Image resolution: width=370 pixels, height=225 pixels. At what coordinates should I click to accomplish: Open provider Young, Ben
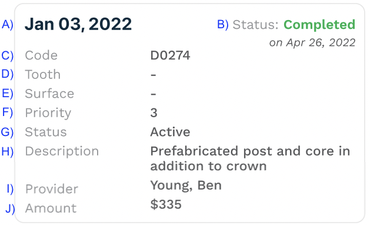(186, 186)
